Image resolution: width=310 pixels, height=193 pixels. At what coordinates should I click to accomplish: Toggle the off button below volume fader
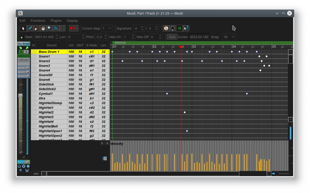click(x=23, y=157)
